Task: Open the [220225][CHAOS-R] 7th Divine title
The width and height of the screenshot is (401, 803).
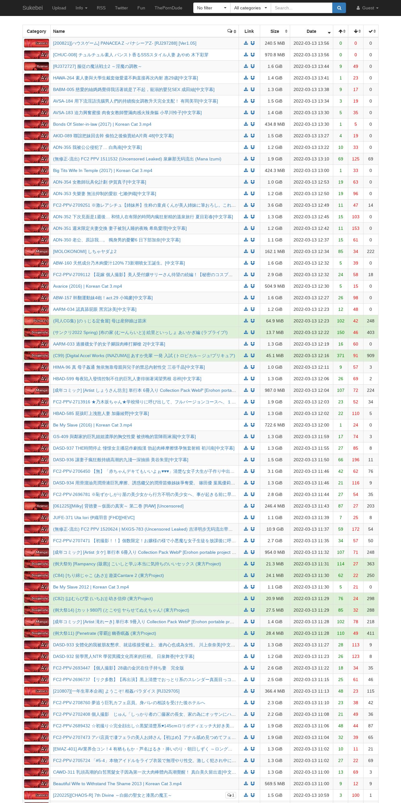Action: tap(112, 795)
